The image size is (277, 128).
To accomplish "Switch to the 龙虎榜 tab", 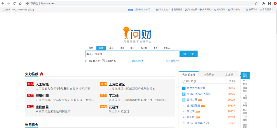I will [229, 75].
